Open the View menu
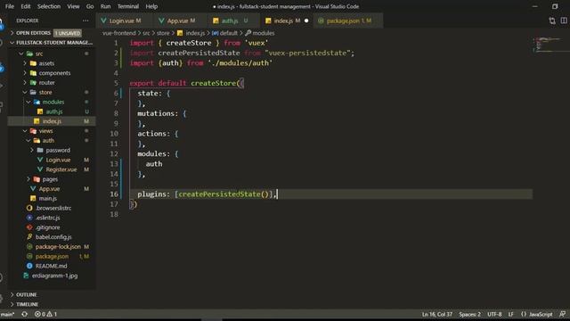Screen dimensions: 570x321 click(73, 6)
